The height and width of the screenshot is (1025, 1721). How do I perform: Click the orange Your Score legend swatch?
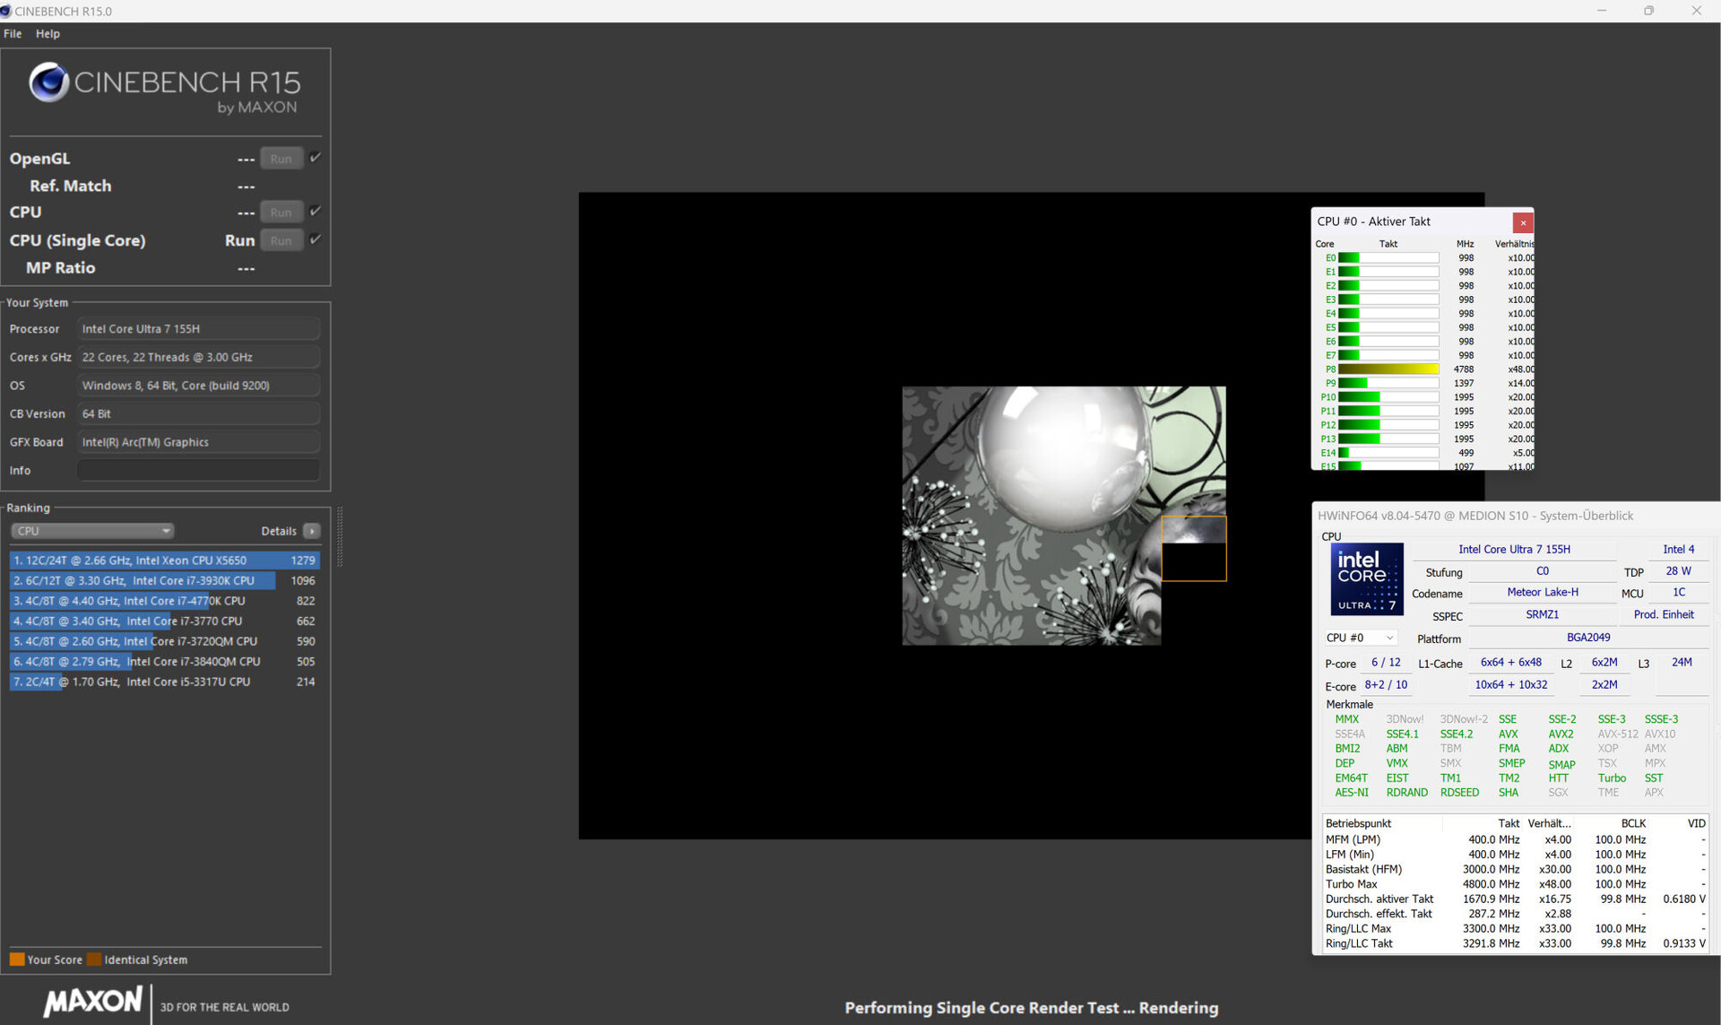click(x=17, y=960)
